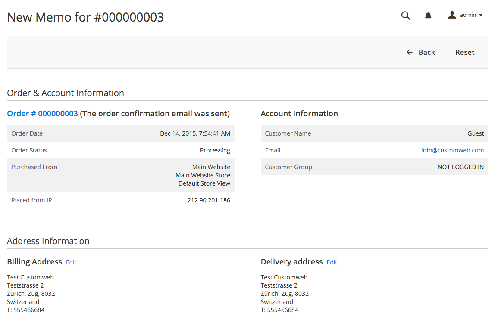
Task: Edit the Delivery address
Action: point(332,262)
